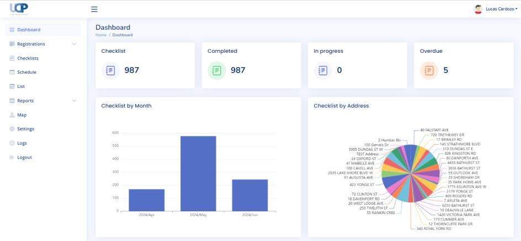Open the Map page from sidebar

tap(43, 115)
